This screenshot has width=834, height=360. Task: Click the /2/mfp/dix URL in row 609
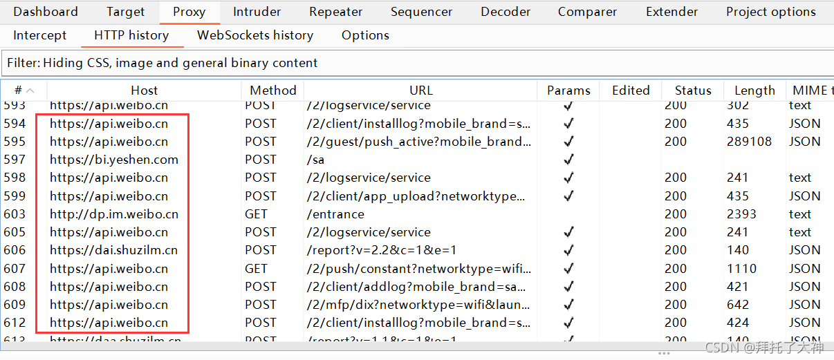coord(420,305)
